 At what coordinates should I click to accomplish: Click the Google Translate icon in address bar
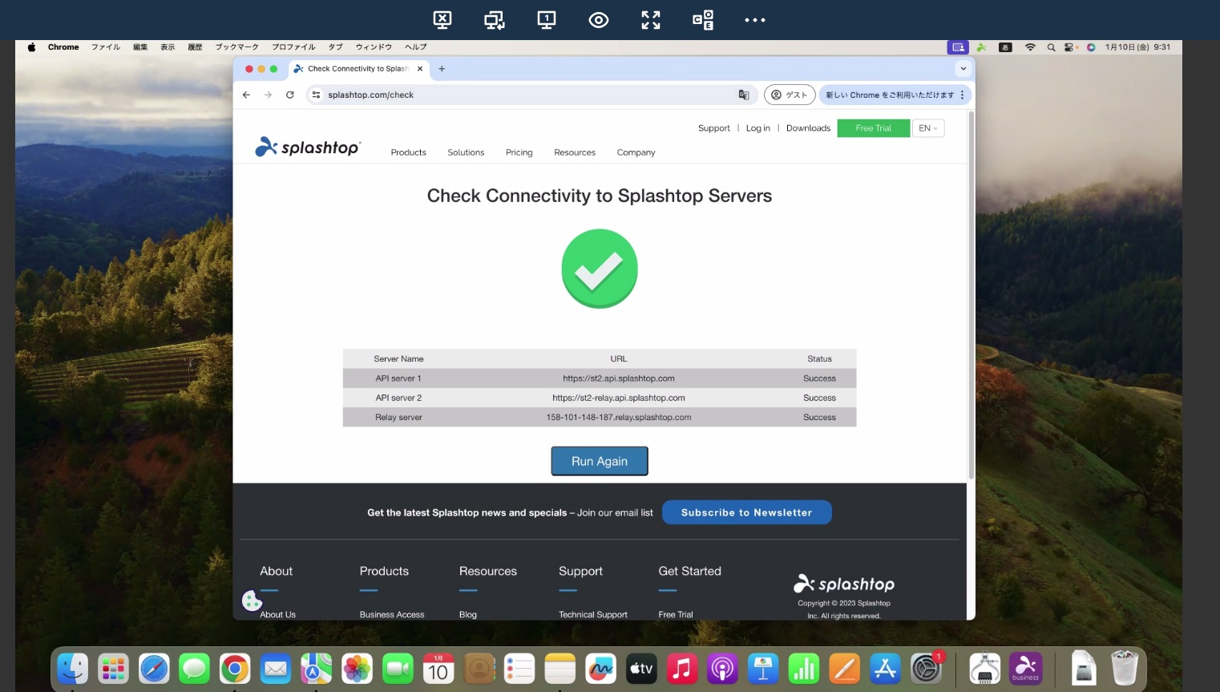point(744,95)
